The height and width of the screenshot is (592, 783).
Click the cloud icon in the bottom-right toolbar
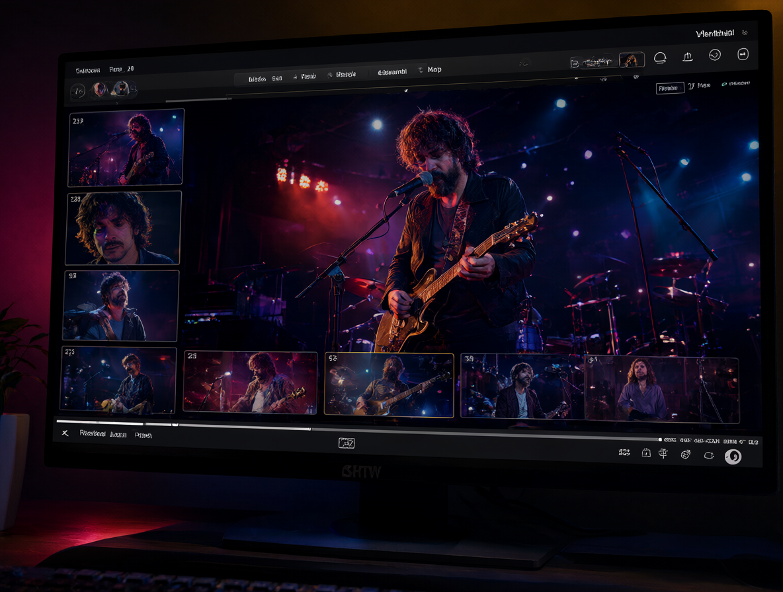tap(708, 455)
